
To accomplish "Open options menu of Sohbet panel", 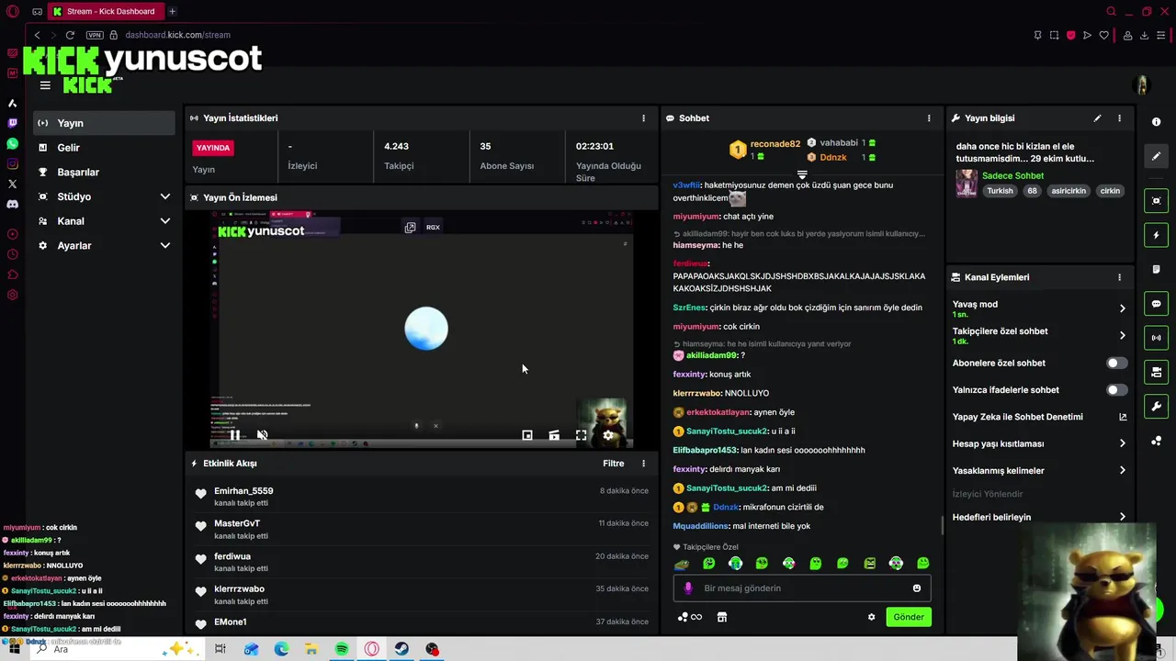I will (x=929, y=118).
